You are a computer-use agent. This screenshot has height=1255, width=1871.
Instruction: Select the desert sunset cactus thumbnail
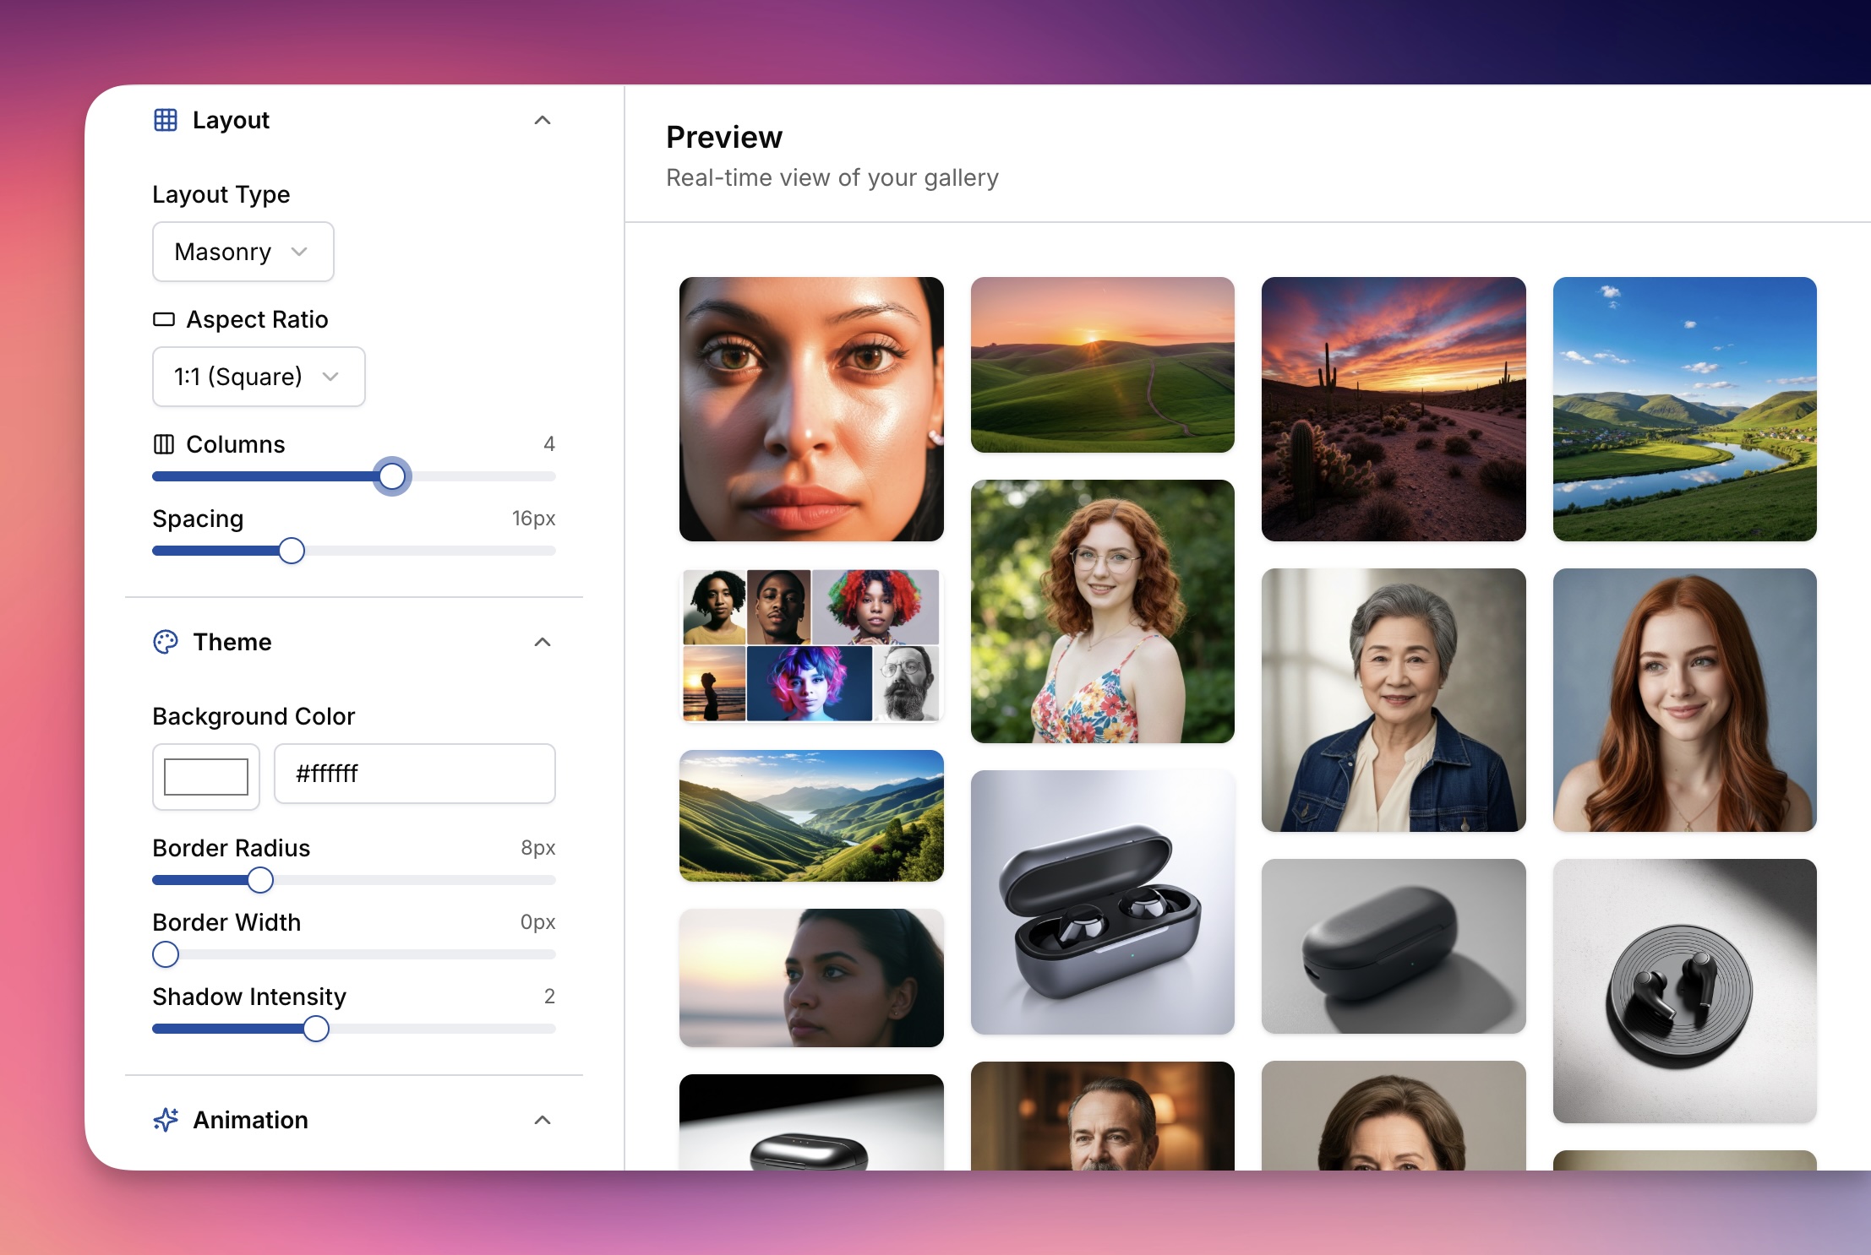(1394, 409)
